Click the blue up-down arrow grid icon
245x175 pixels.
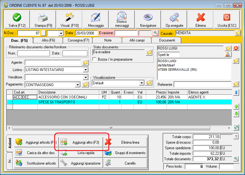tap(236, 92)
